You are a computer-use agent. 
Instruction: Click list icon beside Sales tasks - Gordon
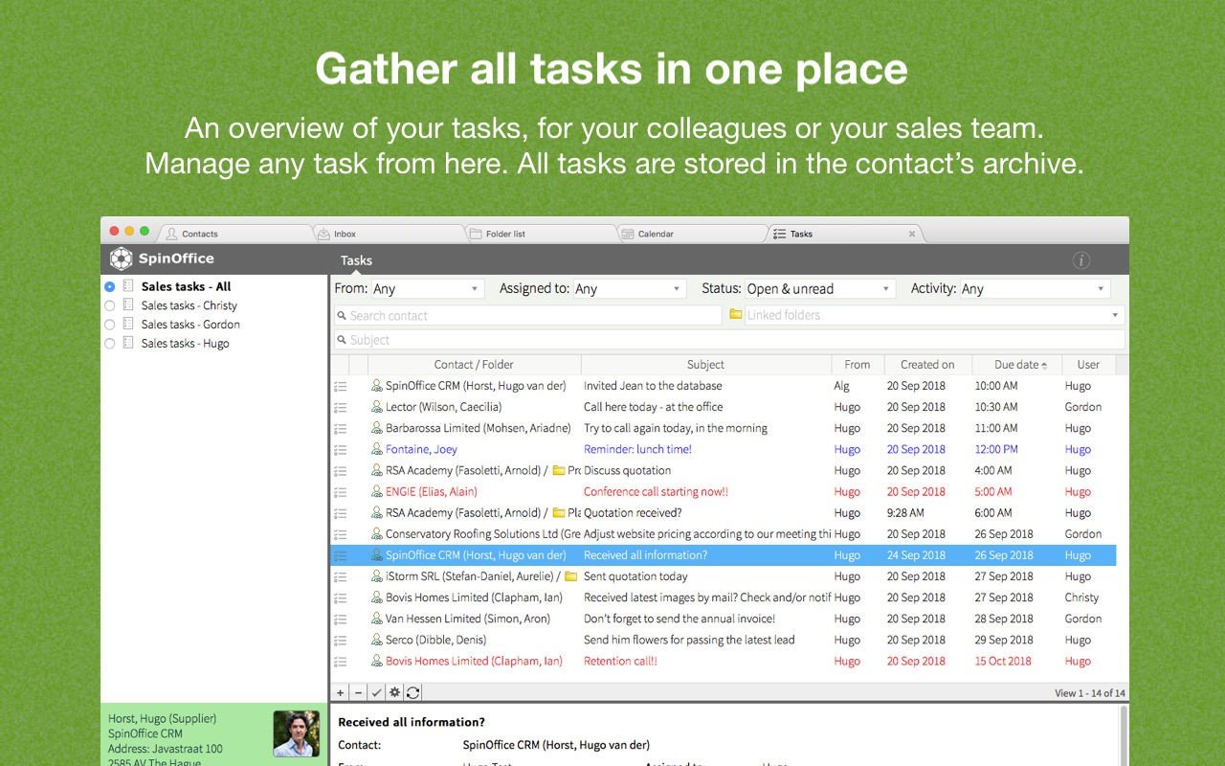[x=128, y=325]
